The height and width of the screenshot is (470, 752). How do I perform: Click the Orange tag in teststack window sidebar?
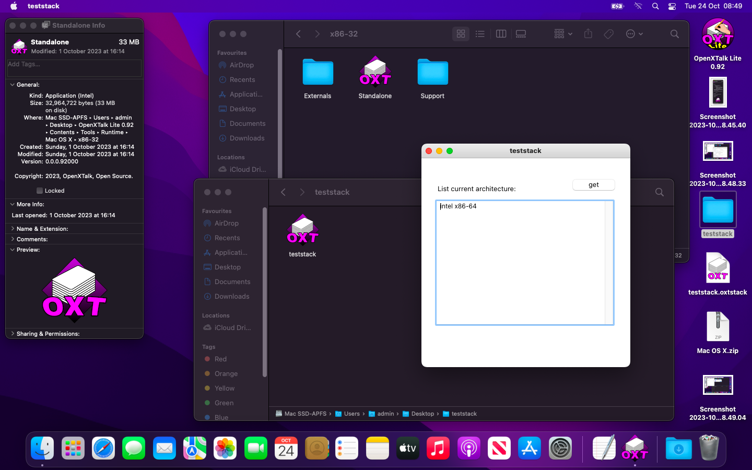pos(226,374)
